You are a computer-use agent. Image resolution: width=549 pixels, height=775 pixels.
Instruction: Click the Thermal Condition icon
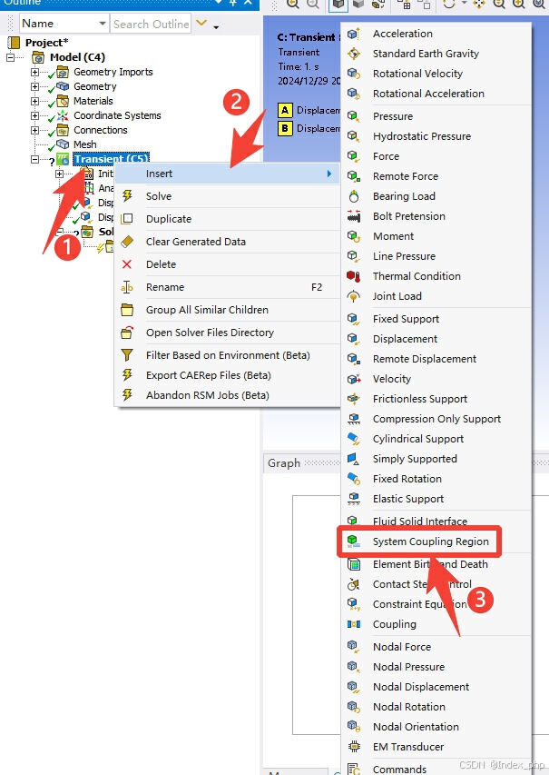tap(354, 276)
